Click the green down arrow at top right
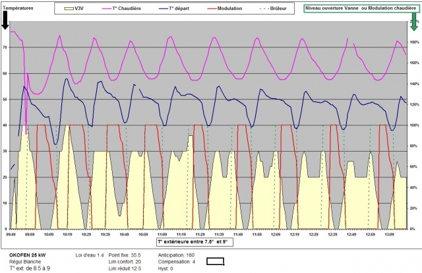422x273 pixels. pos(413,22)
